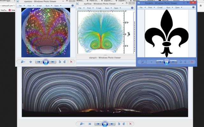Screen dimensions: 204x127
Task: Rotate eyestars image counterclockwise
Action: [x=60, y=62]
